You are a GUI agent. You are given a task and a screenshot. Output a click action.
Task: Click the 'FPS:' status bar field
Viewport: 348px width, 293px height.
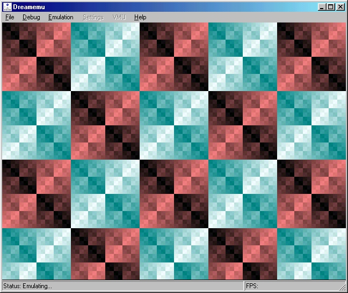pyautogui.click(x=295, y=286)
